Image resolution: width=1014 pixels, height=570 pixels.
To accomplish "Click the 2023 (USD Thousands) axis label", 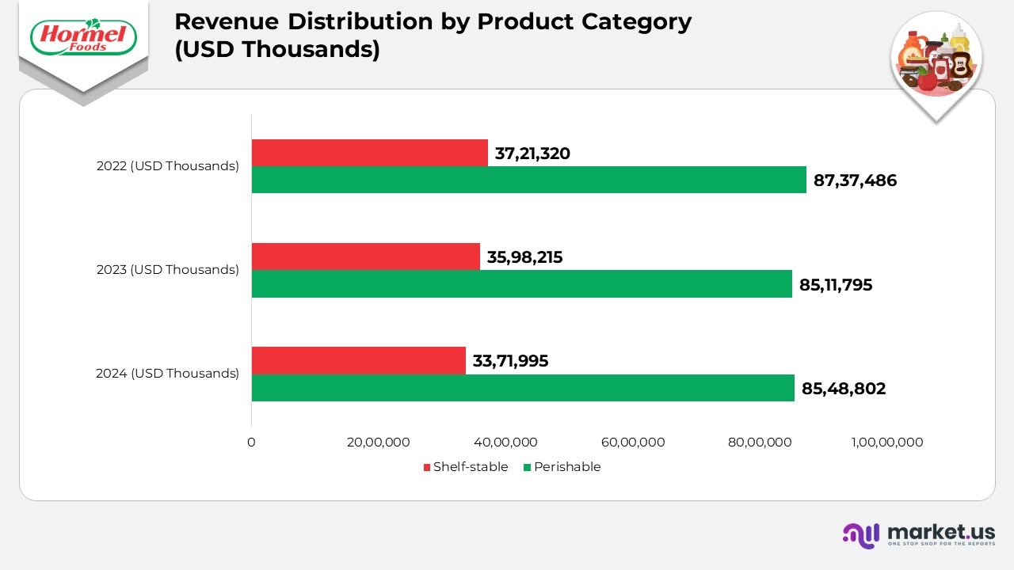I will pos(167,270).
